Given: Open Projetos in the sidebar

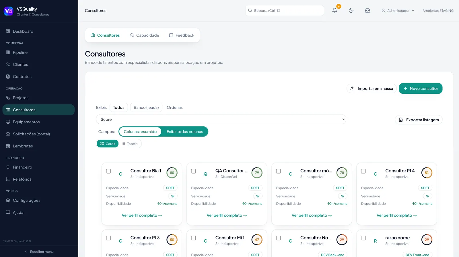Looking at the screenshot, I should pyautogui.click(x=38, y=98).
